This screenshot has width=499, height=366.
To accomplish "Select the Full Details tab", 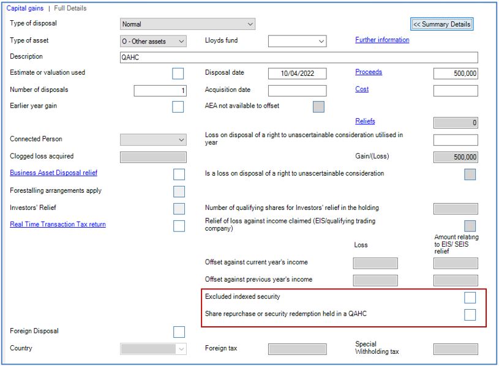I will (70, 9).
